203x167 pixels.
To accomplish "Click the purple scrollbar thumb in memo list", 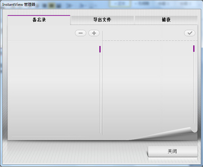I will [100, 49].
